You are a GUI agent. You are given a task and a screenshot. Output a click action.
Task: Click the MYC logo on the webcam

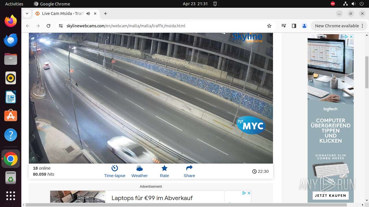coord(251,125)
